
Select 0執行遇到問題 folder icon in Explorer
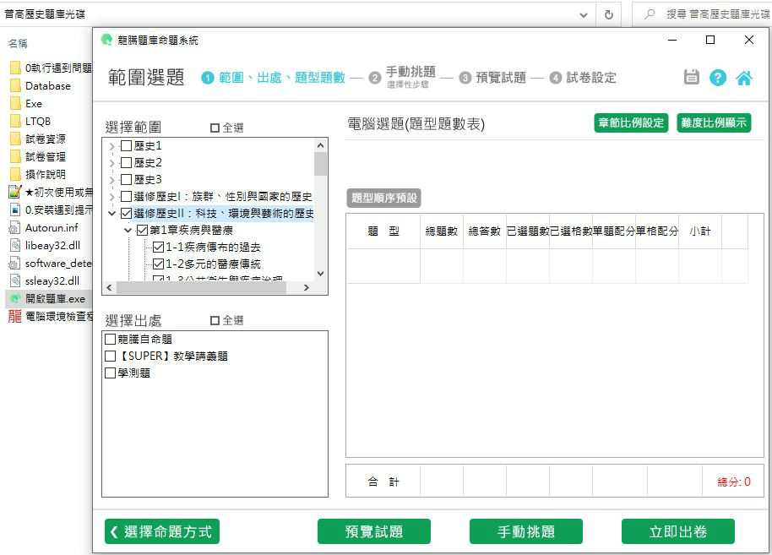(x=15, y=68)
